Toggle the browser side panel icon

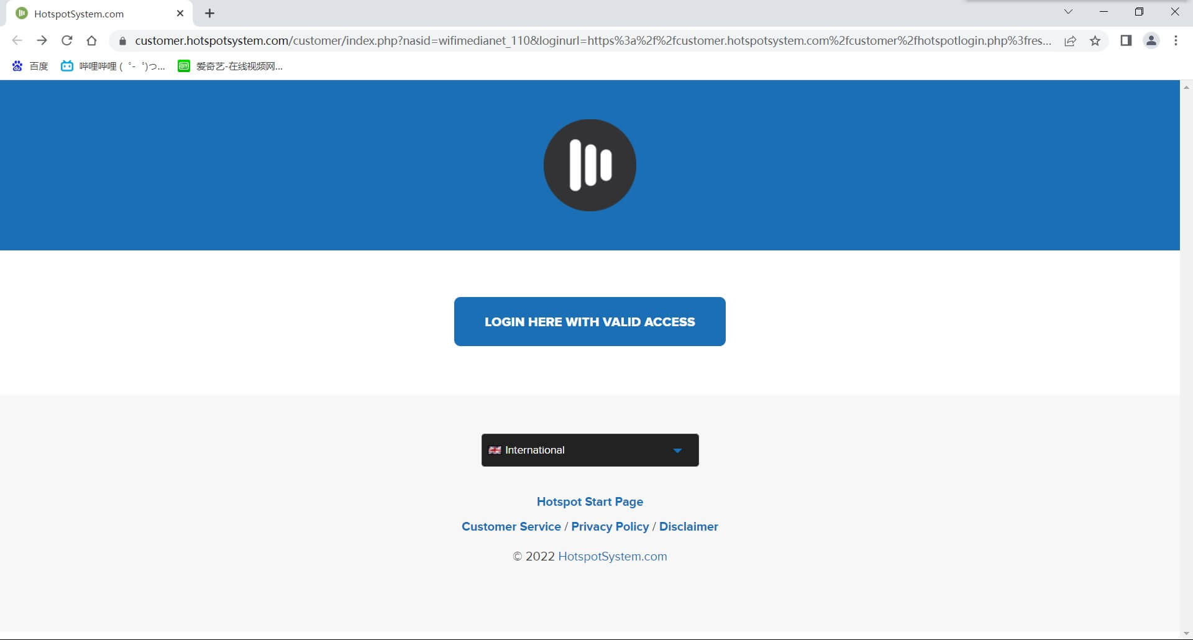tap(1125, 41)
